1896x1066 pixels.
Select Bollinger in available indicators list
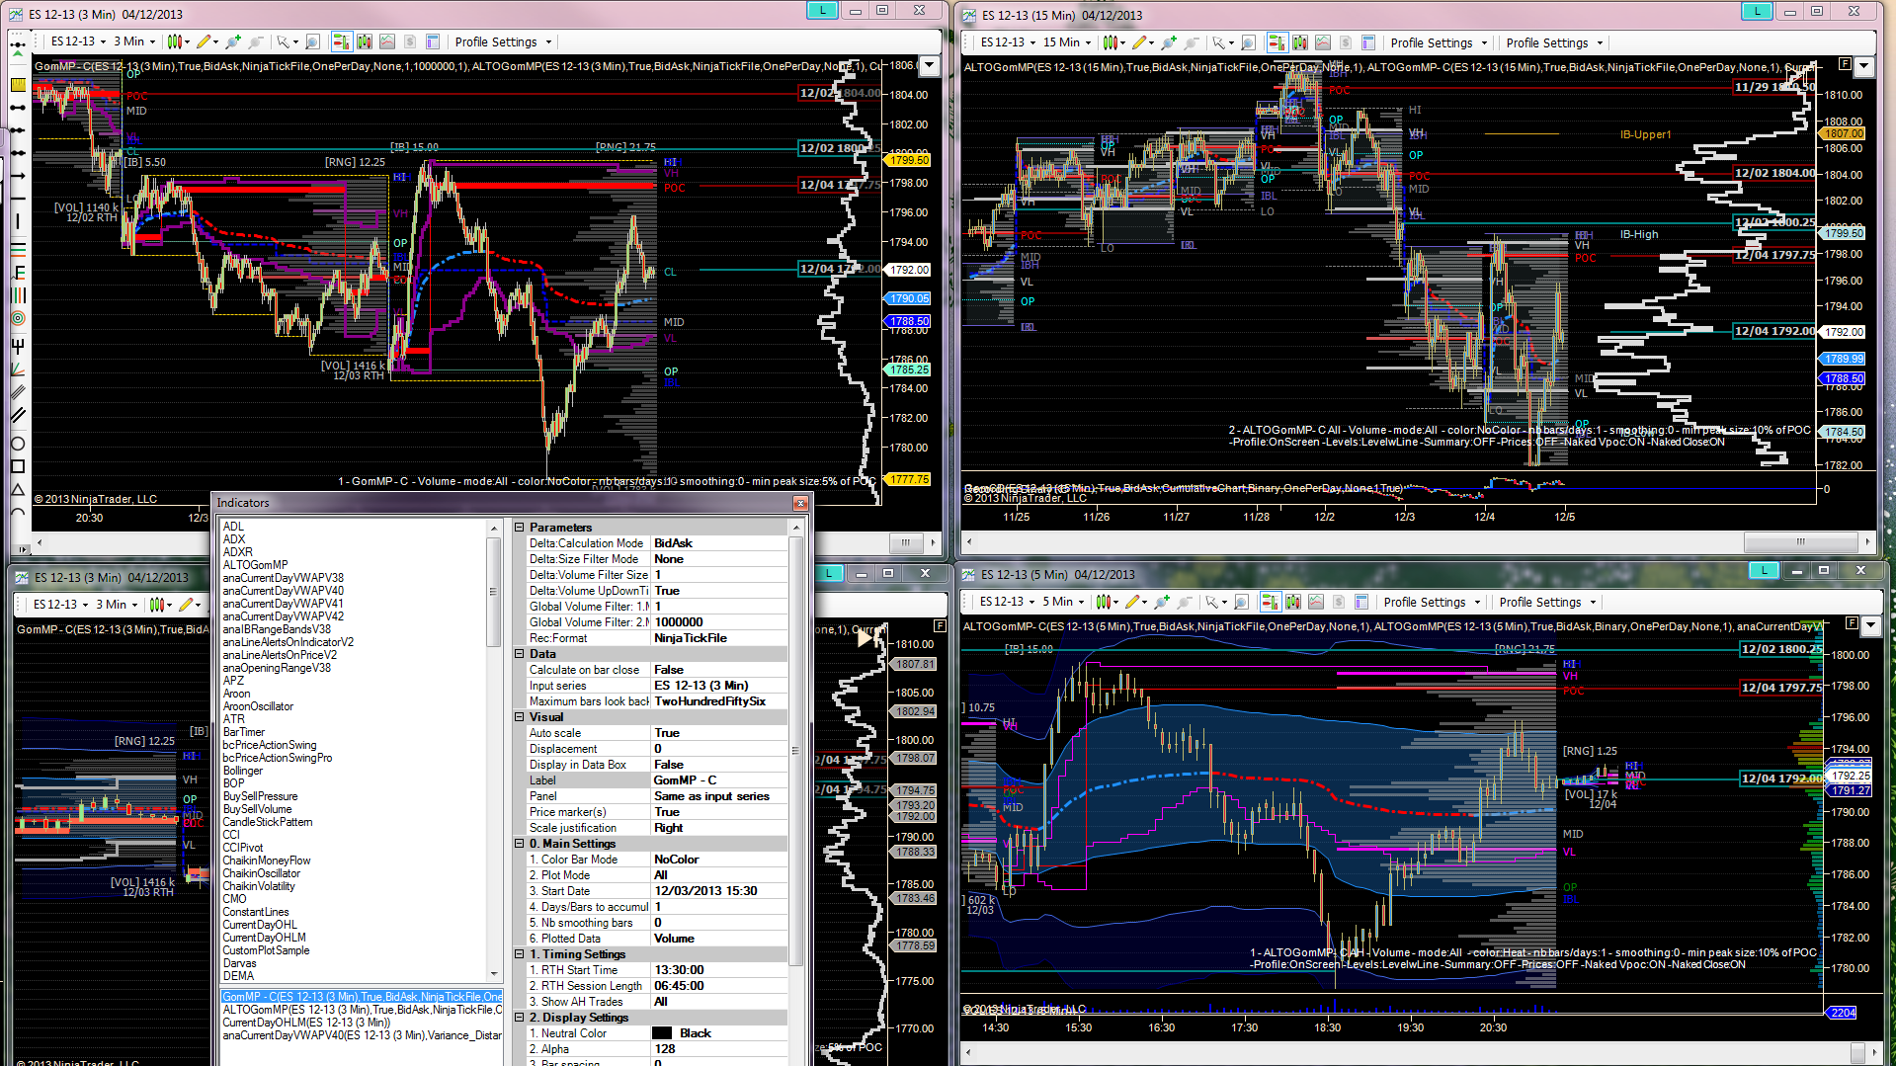243,771
